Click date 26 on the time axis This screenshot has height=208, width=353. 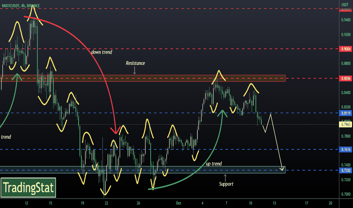click(139, 203)
